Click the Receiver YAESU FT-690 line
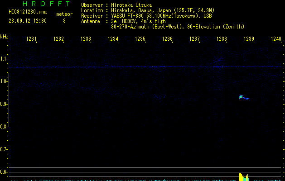Viewport: 285px width, 181px height. 146,16
